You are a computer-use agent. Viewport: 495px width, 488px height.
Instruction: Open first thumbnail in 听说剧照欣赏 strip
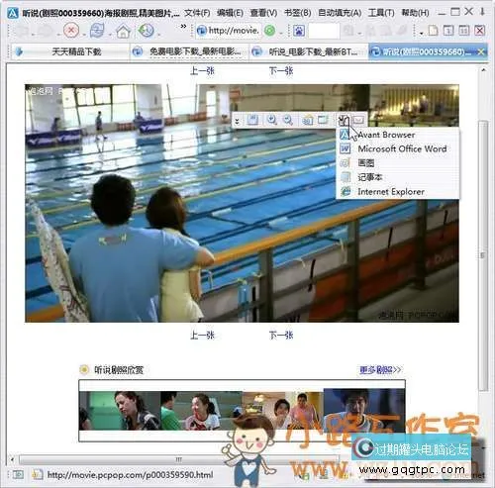click(120, 410)
